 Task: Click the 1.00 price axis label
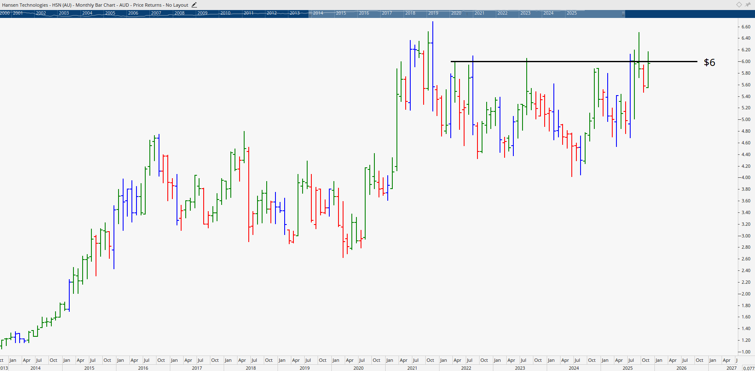[x=746, y=352]
